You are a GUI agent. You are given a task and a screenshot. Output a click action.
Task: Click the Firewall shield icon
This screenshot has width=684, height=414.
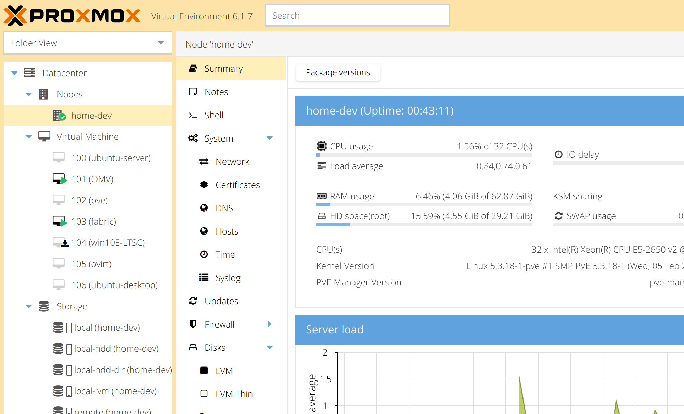193,324
